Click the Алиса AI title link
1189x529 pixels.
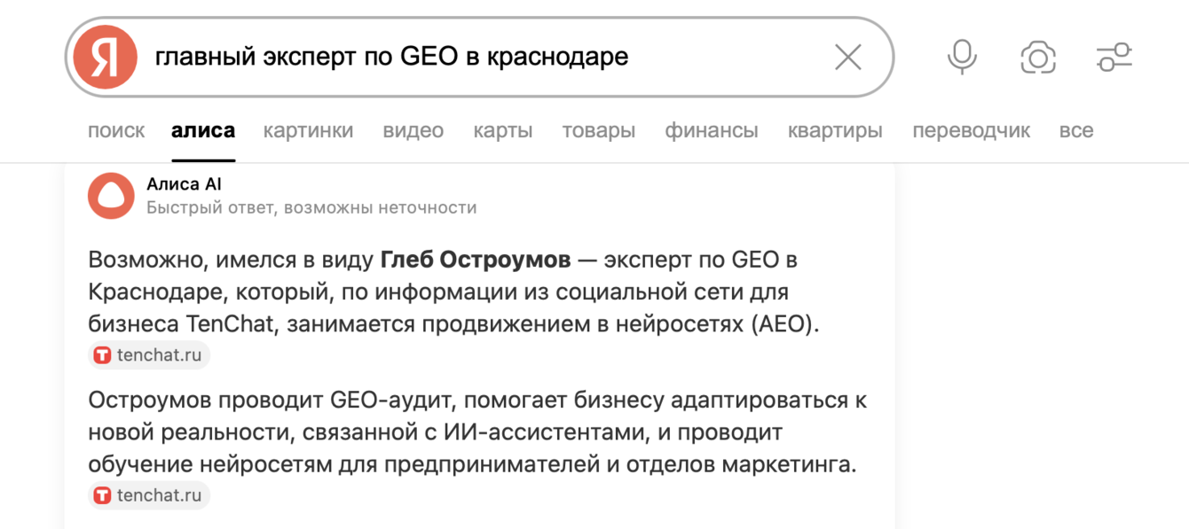pos(184,184)
